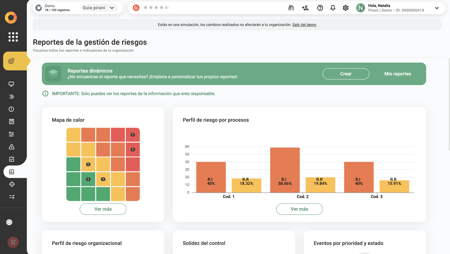This screenshot has width=450, height=254.
Task: Expand the account chevron next to Natalia's profile
Action: (x=437, y=8)
